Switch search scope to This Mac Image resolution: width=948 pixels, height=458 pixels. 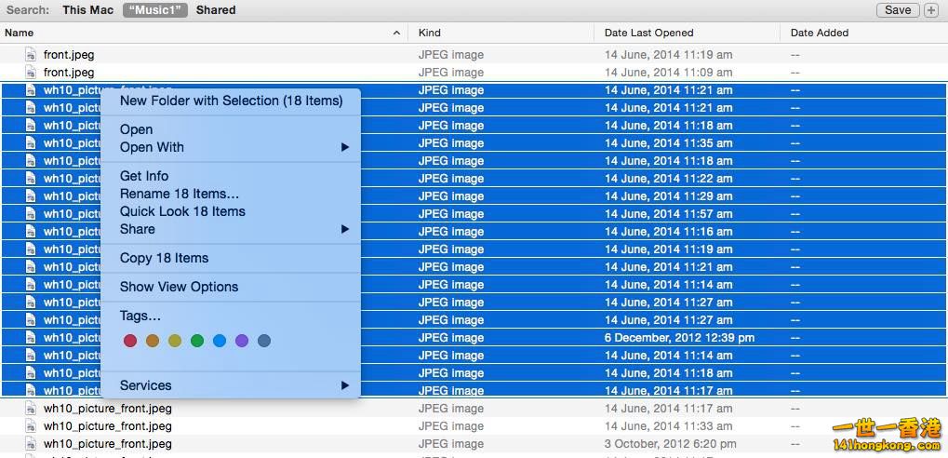point(87,10)
